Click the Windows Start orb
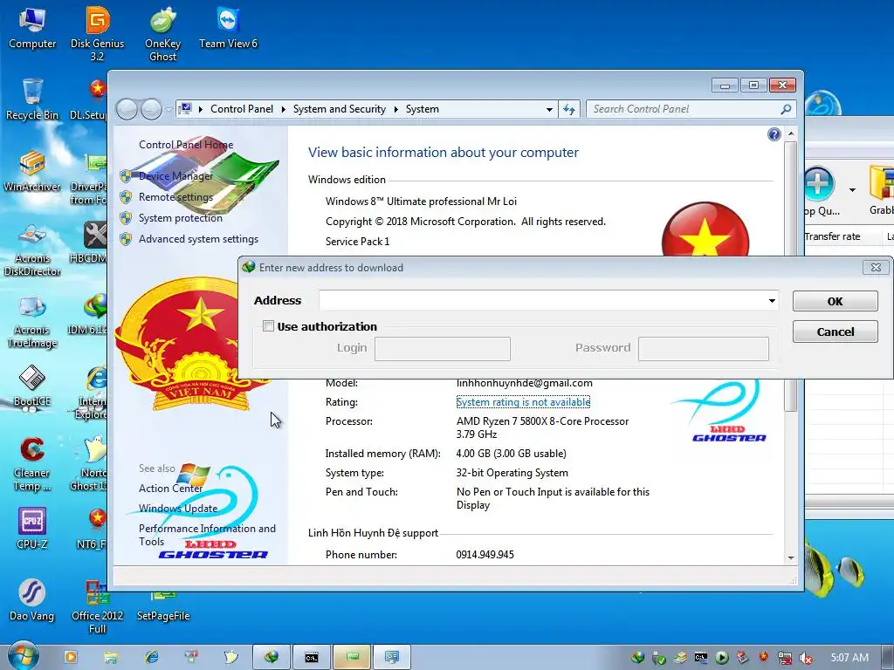The height and width of the screenshot is (670, 894). coord(23,655)
